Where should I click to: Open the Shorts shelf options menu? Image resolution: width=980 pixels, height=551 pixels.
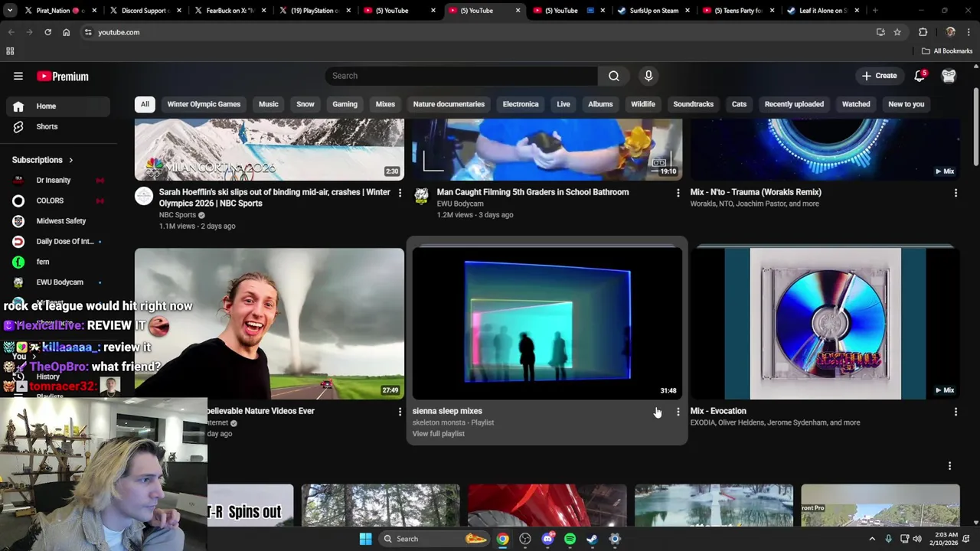point(949,466)
